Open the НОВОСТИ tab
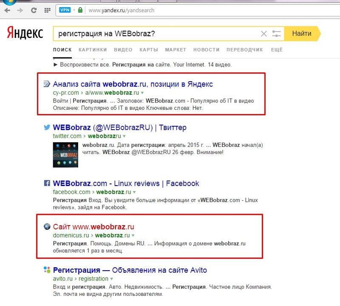This screenshot has width=340, height=306. (x=207, y=50)
